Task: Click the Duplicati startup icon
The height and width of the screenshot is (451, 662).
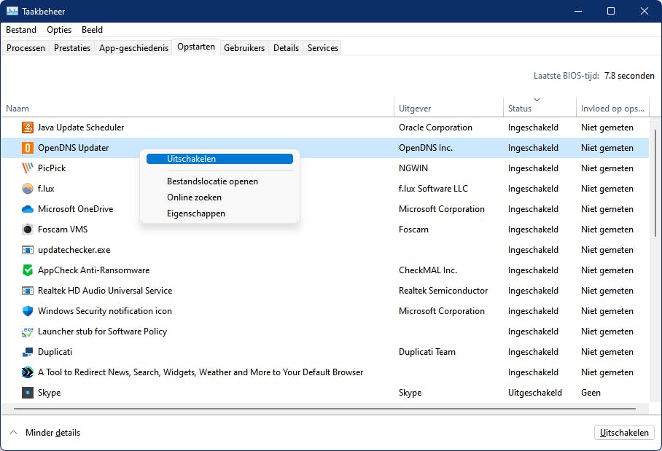Action: (x=28, y=352)
